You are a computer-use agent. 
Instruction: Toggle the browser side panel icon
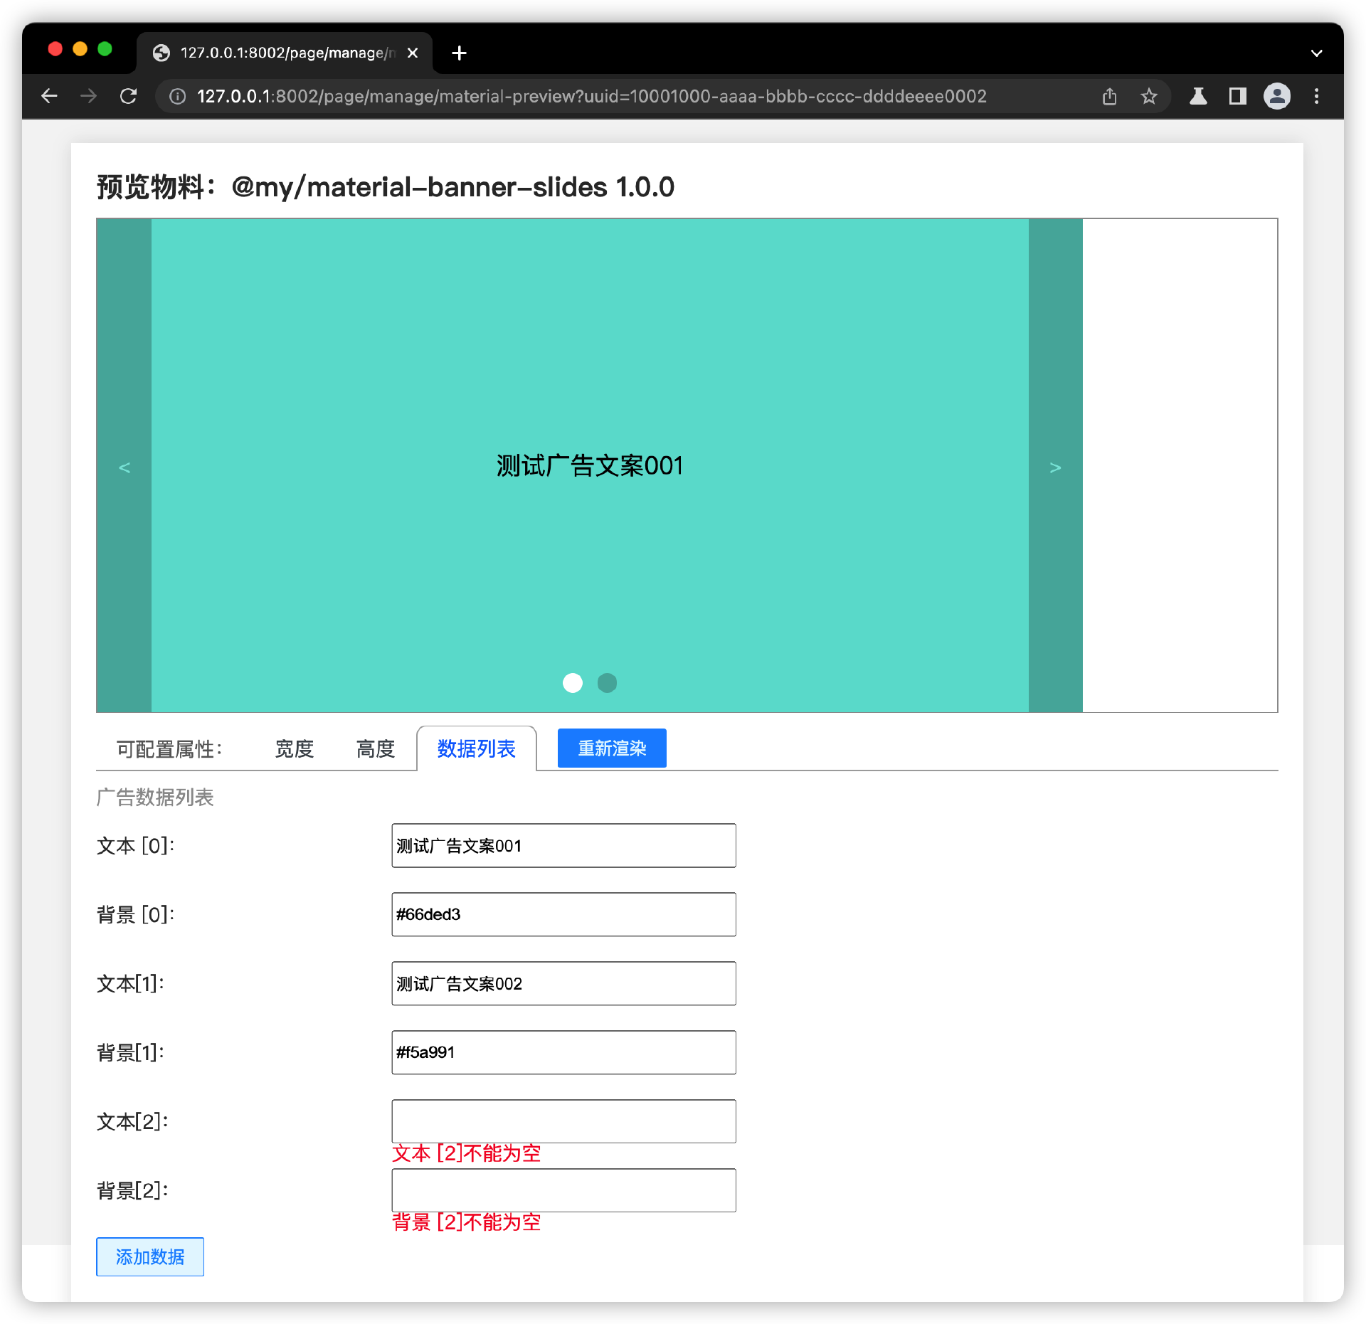[1237, 96]
